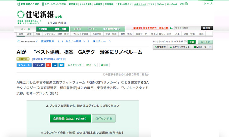Open the セミナー navigation tab

93,29
